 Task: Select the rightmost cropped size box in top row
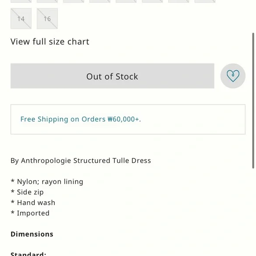coord(205,1)
